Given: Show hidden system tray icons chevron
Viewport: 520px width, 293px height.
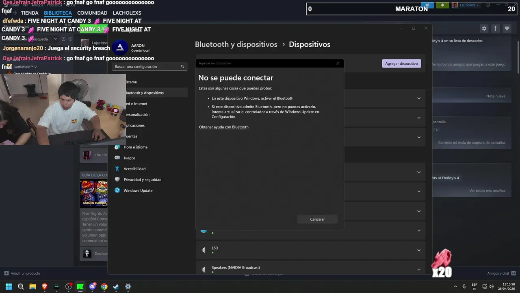Looking at the screenshot, I should tap(455, 286).
